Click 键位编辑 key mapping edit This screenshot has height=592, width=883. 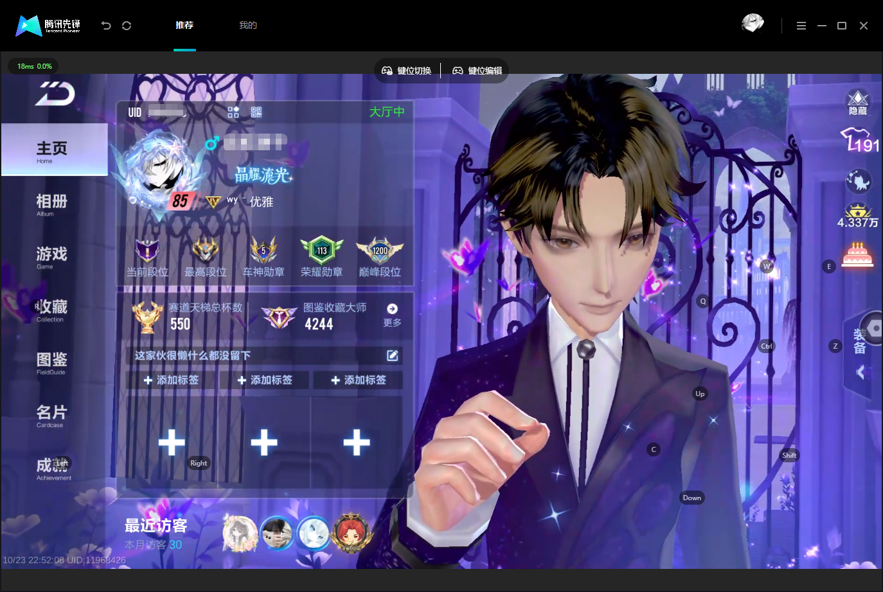click(477, 71)
